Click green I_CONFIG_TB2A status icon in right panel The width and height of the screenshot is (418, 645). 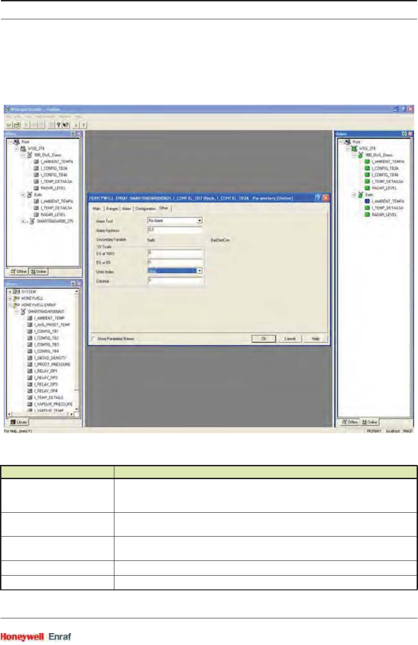(x=367, y=168)
